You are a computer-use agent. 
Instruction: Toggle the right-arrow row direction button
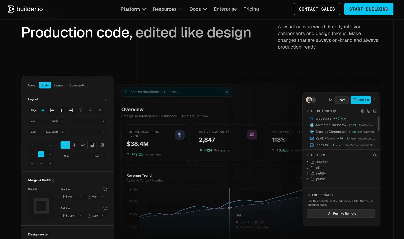pyautogui.click(x=65, y=145)
